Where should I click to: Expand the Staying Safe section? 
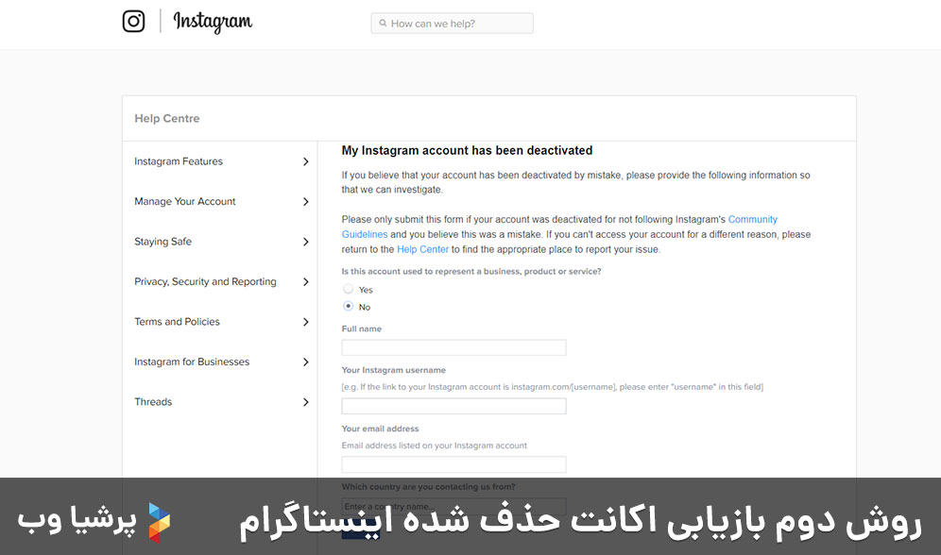(306, 242)
